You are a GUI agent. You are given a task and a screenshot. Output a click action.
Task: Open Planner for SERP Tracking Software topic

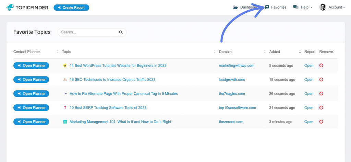[31, 108]
